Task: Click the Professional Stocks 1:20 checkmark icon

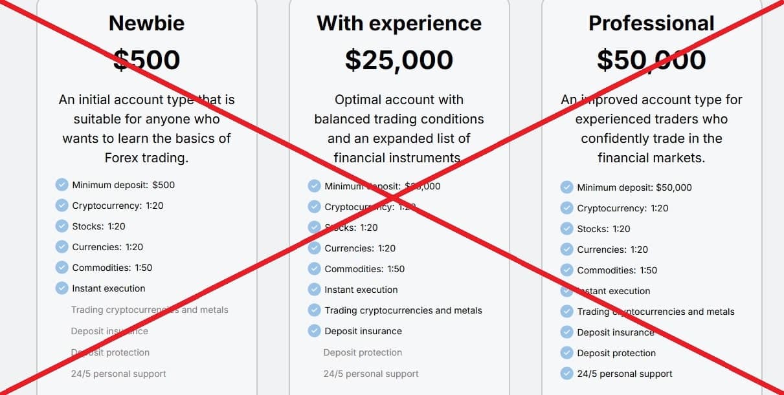Action: pyautogui.click(x=566, y=229)
